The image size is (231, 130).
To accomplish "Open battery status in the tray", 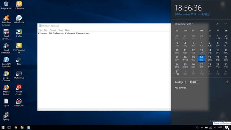I will pos(206,127).
